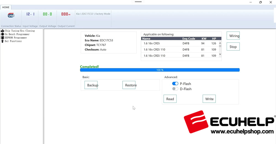Click the Wiring button
This screenshot has width=276, height=144.
tap(233, 36)
